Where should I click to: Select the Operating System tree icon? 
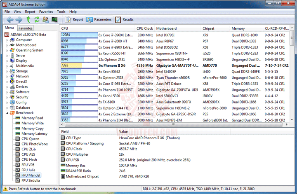12,50
